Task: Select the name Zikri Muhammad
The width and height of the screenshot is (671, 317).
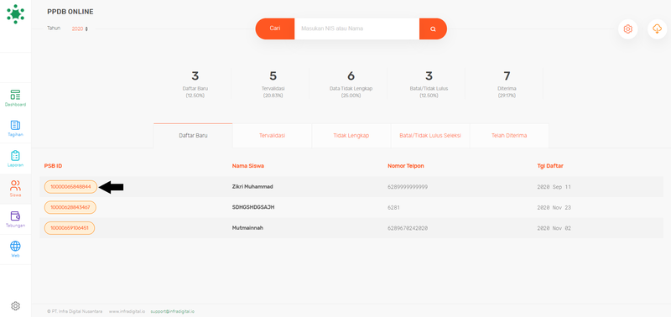Action: point(252,187)
